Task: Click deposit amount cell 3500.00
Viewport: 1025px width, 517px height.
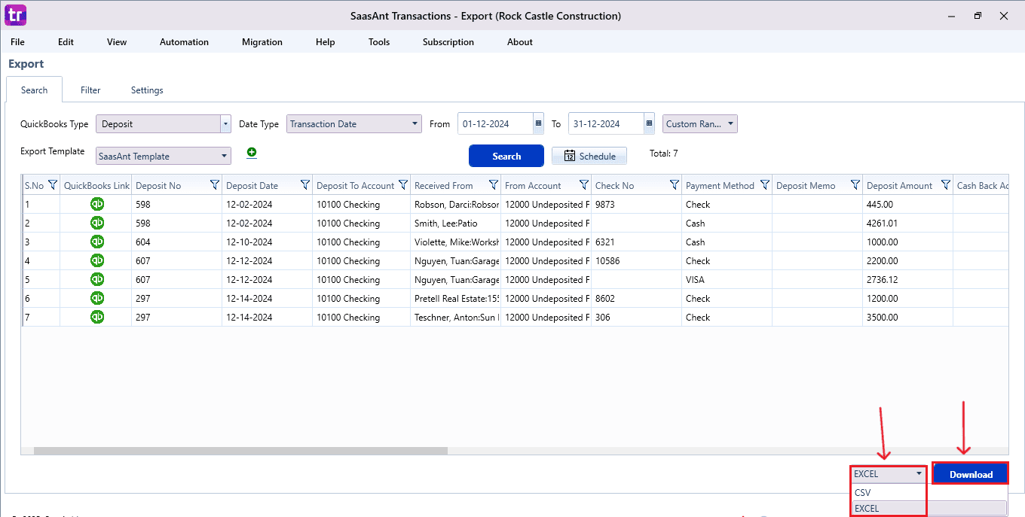Action: [907, 317]
